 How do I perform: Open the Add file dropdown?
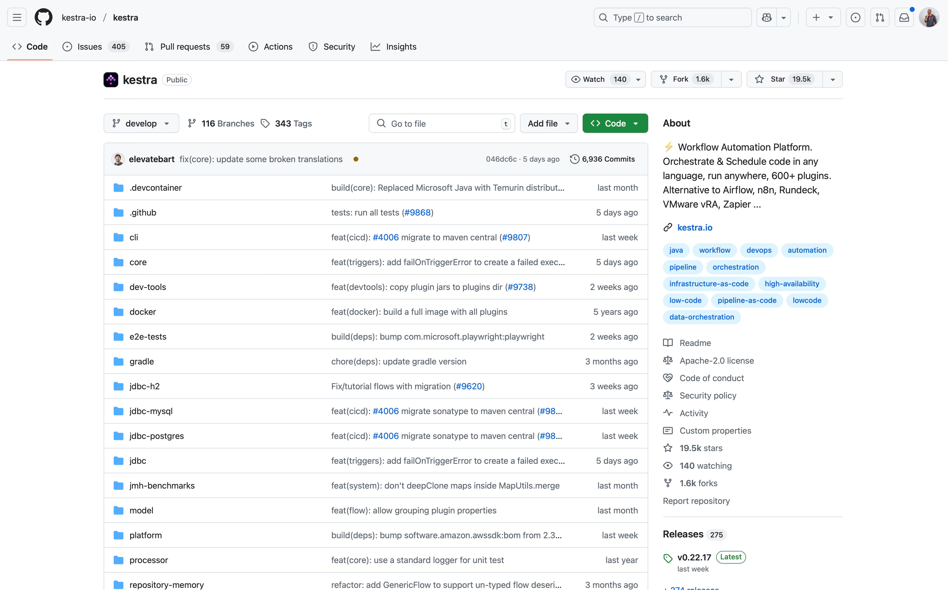click(548, 123)
